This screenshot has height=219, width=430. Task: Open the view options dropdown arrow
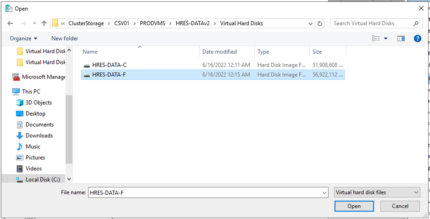point(385,39)
